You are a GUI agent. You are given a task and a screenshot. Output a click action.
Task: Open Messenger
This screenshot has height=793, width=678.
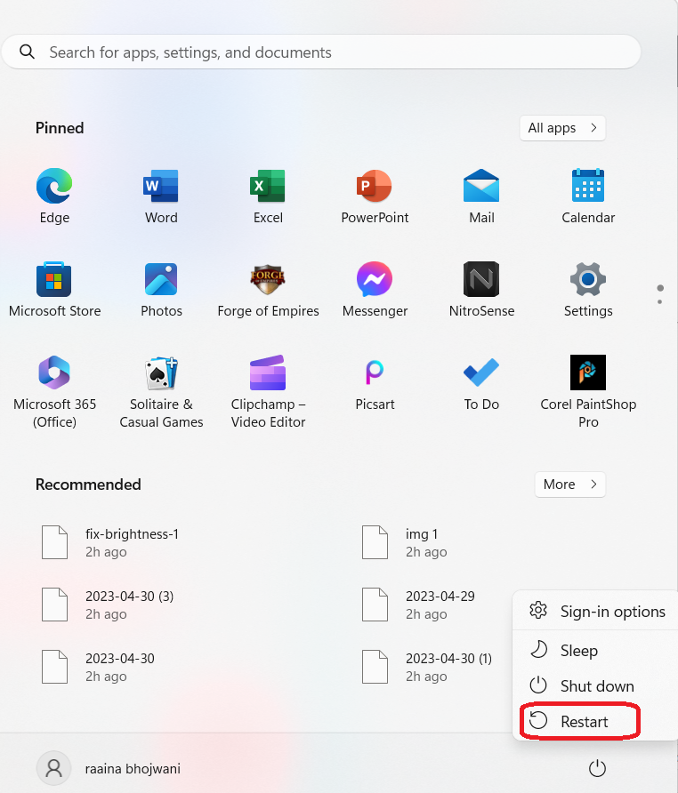(x=375, y=289)
